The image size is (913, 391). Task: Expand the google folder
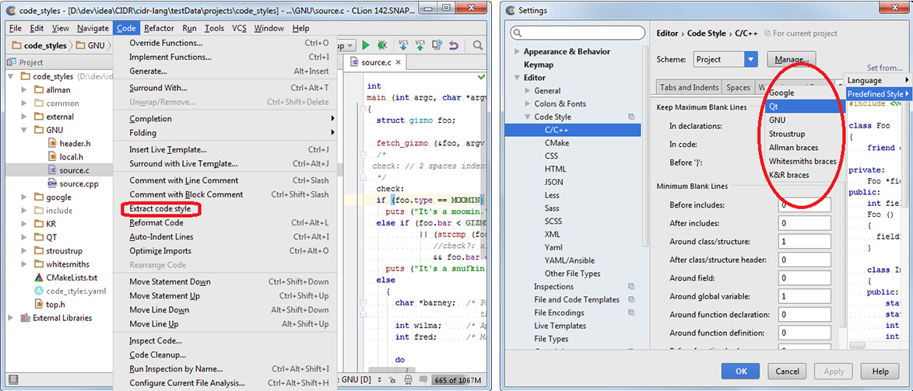24,197
